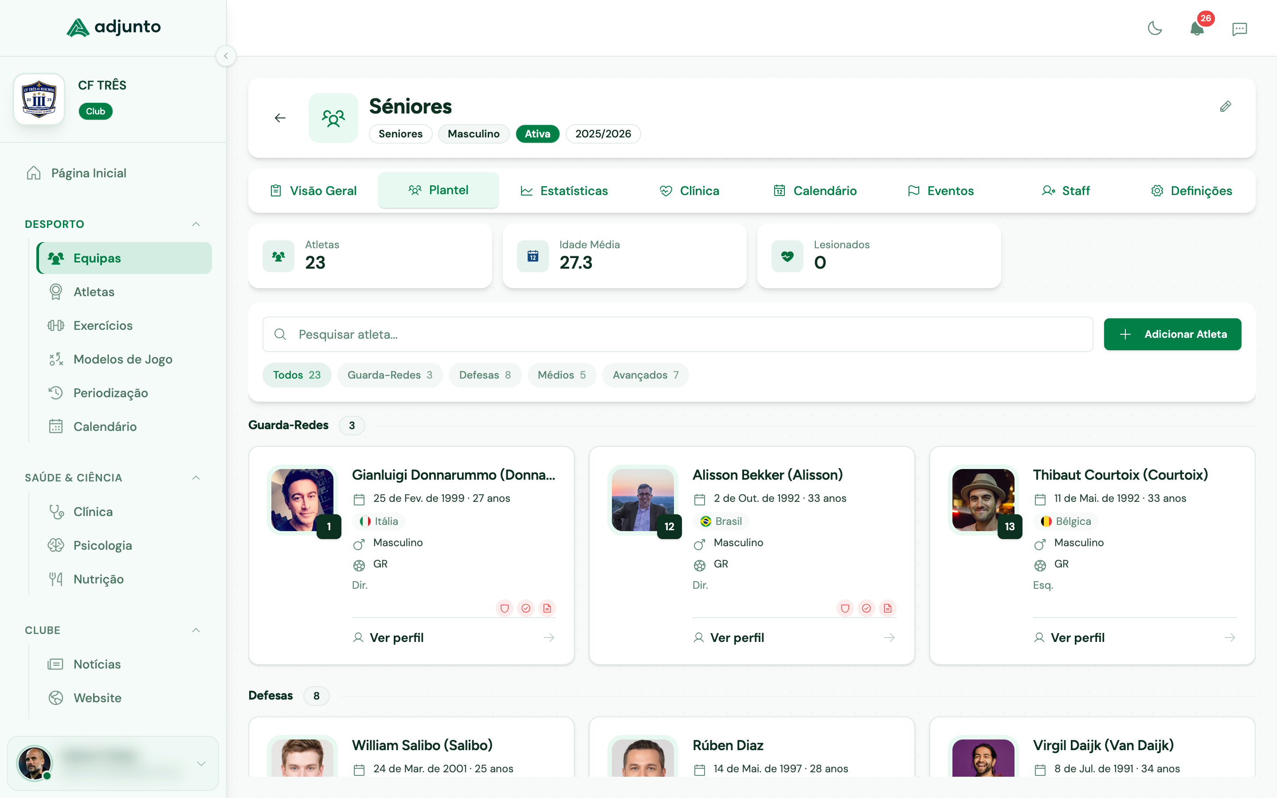Collapse sidebar with the round chevron button
This screenshot has height=798, width=1277.
[x=226, y=56]
